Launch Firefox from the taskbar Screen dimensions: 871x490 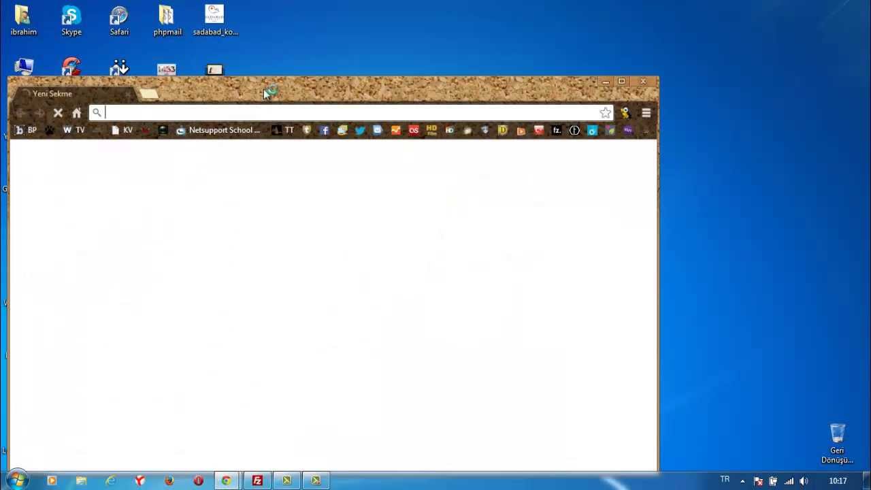coord(169,480)
